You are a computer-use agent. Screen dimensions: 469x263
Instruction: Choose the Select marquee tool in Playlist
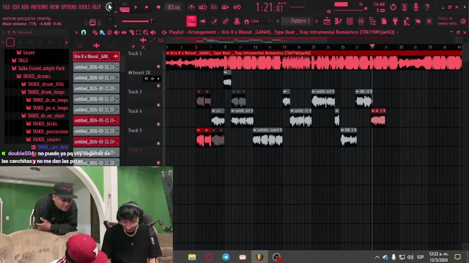139,33
